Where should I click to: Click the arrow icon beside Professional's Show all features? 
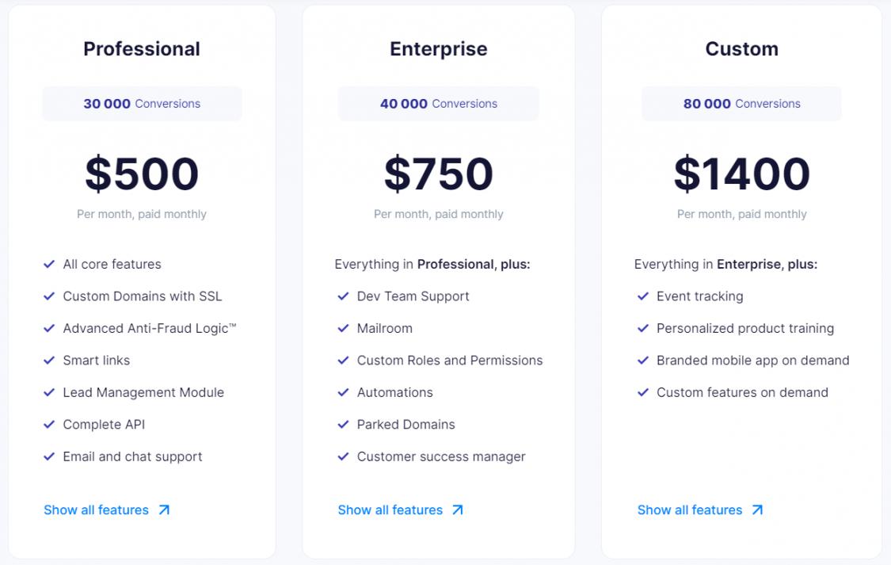point(164,510)
